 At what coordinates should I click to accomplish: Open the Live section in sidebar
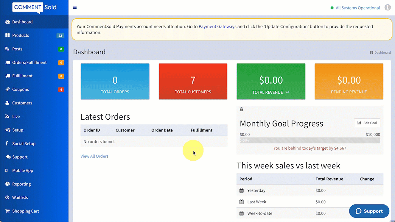click(x=16, y=117)
